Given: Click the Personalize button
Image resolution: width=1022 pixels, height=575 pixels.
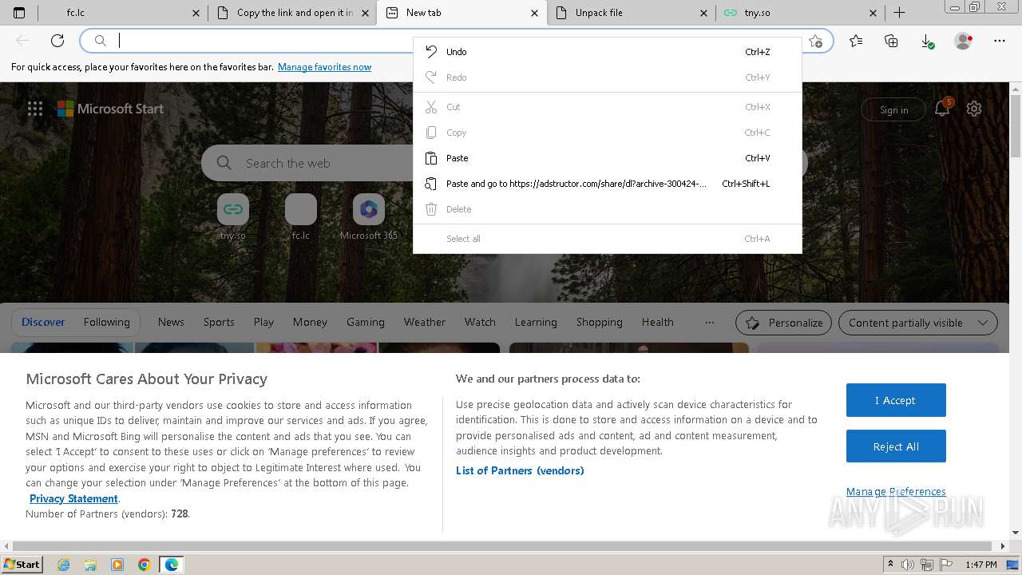Looking at the screenshot, I should pyautogui.click(x=783, y=323).
